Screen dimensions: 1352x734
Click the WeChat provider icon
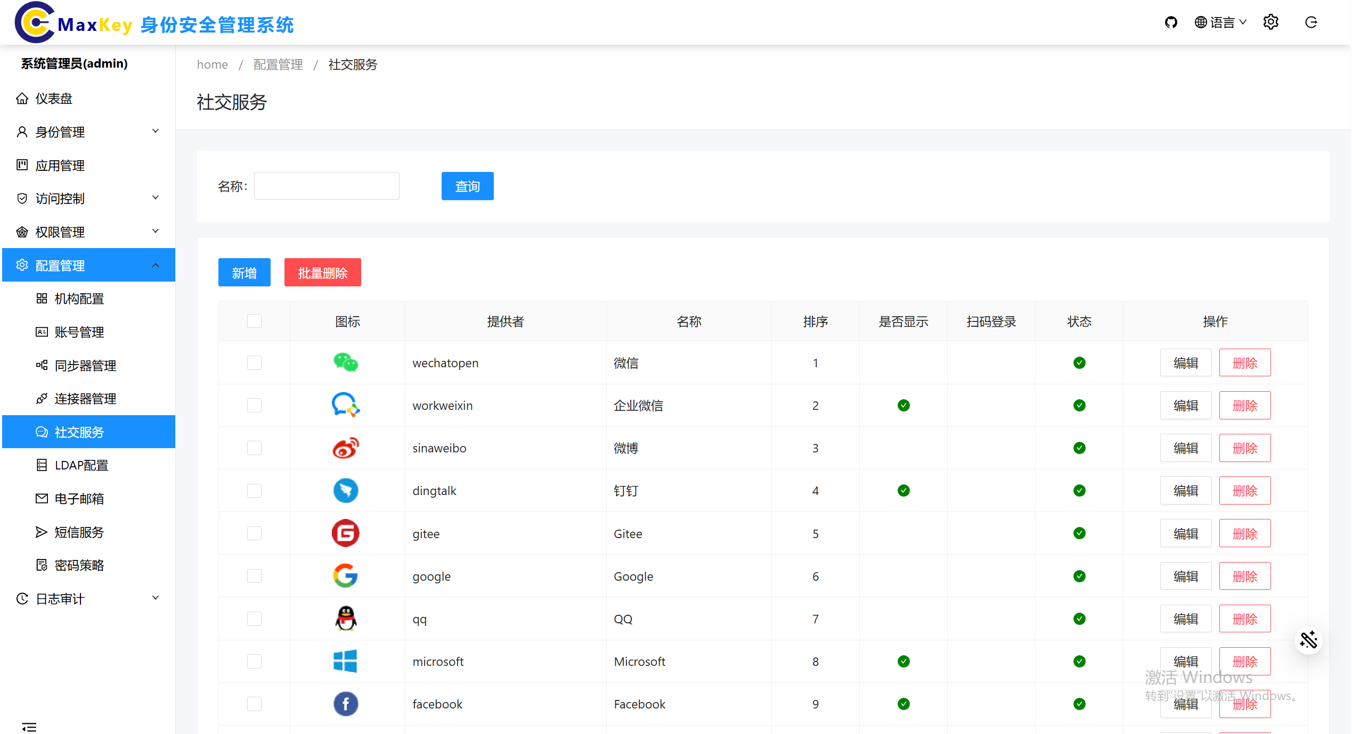pyautogui.click(x=346, y=363)
